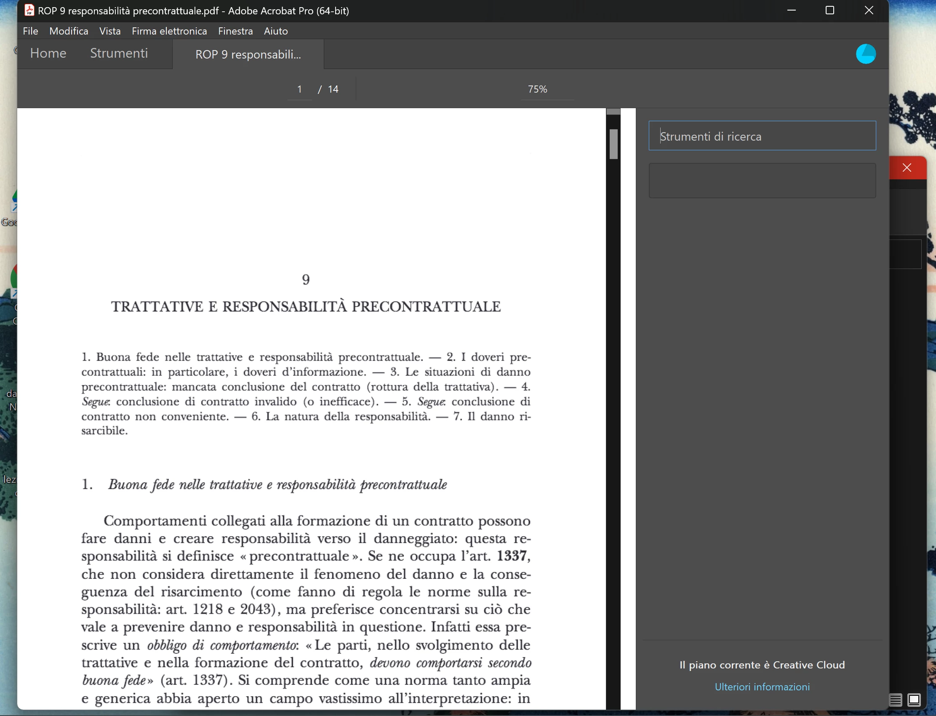Close the red background window with X

coord(907,168)
